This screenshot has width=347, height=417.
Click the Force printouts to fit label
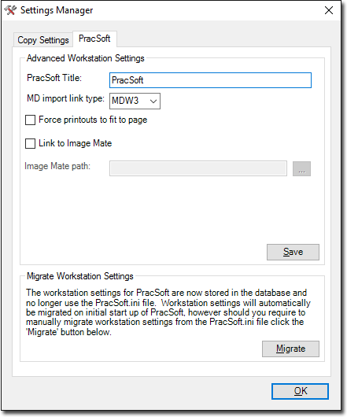click(93, 120)
